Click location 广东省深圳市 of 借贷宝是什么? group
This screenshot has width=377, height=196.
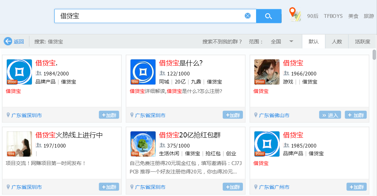pyautogui.click(x=150, y=115)
